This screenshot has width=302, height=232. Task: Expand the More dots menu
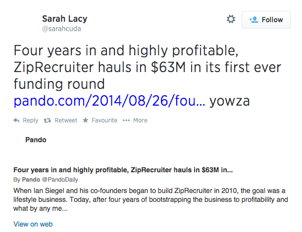tap(126, 120)
